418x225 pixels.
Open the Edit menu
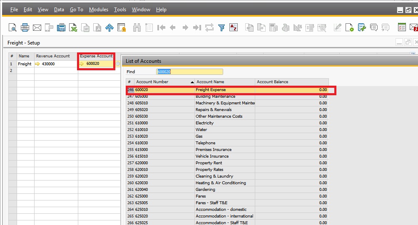[x=28, y=10]
